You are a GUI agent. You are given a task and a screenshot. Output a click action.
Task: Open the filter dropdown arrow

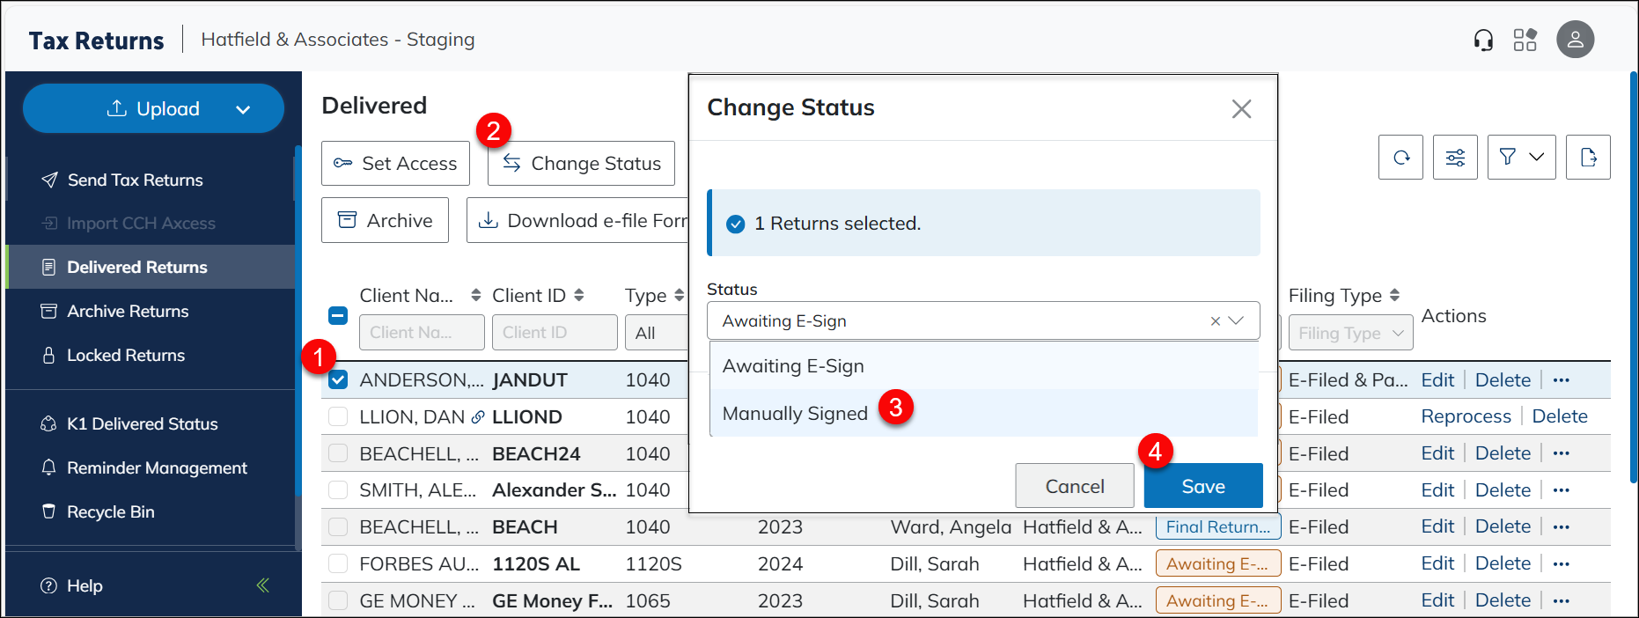[x=1536, y=158]
